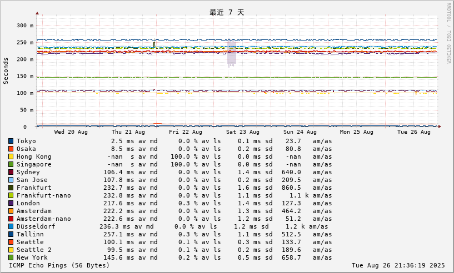
Task: Click the London legend color swatch
Action: (x=11, y=204)
